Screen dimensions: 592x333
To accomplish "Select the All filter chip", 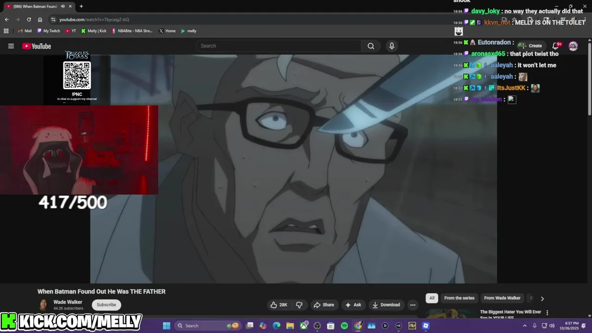I will click(x=432, y=298).
